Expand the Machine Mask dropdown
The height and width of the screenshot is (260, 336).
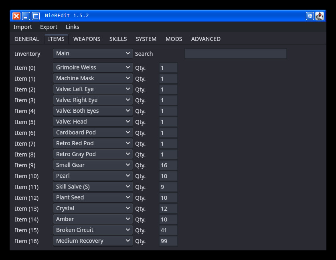click(x=93, y=78)
